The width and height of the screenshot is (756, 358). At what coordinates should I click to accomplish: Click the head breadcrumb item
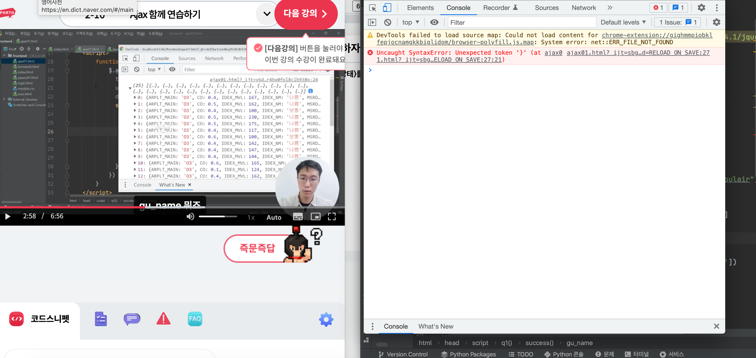pos(452,343)
